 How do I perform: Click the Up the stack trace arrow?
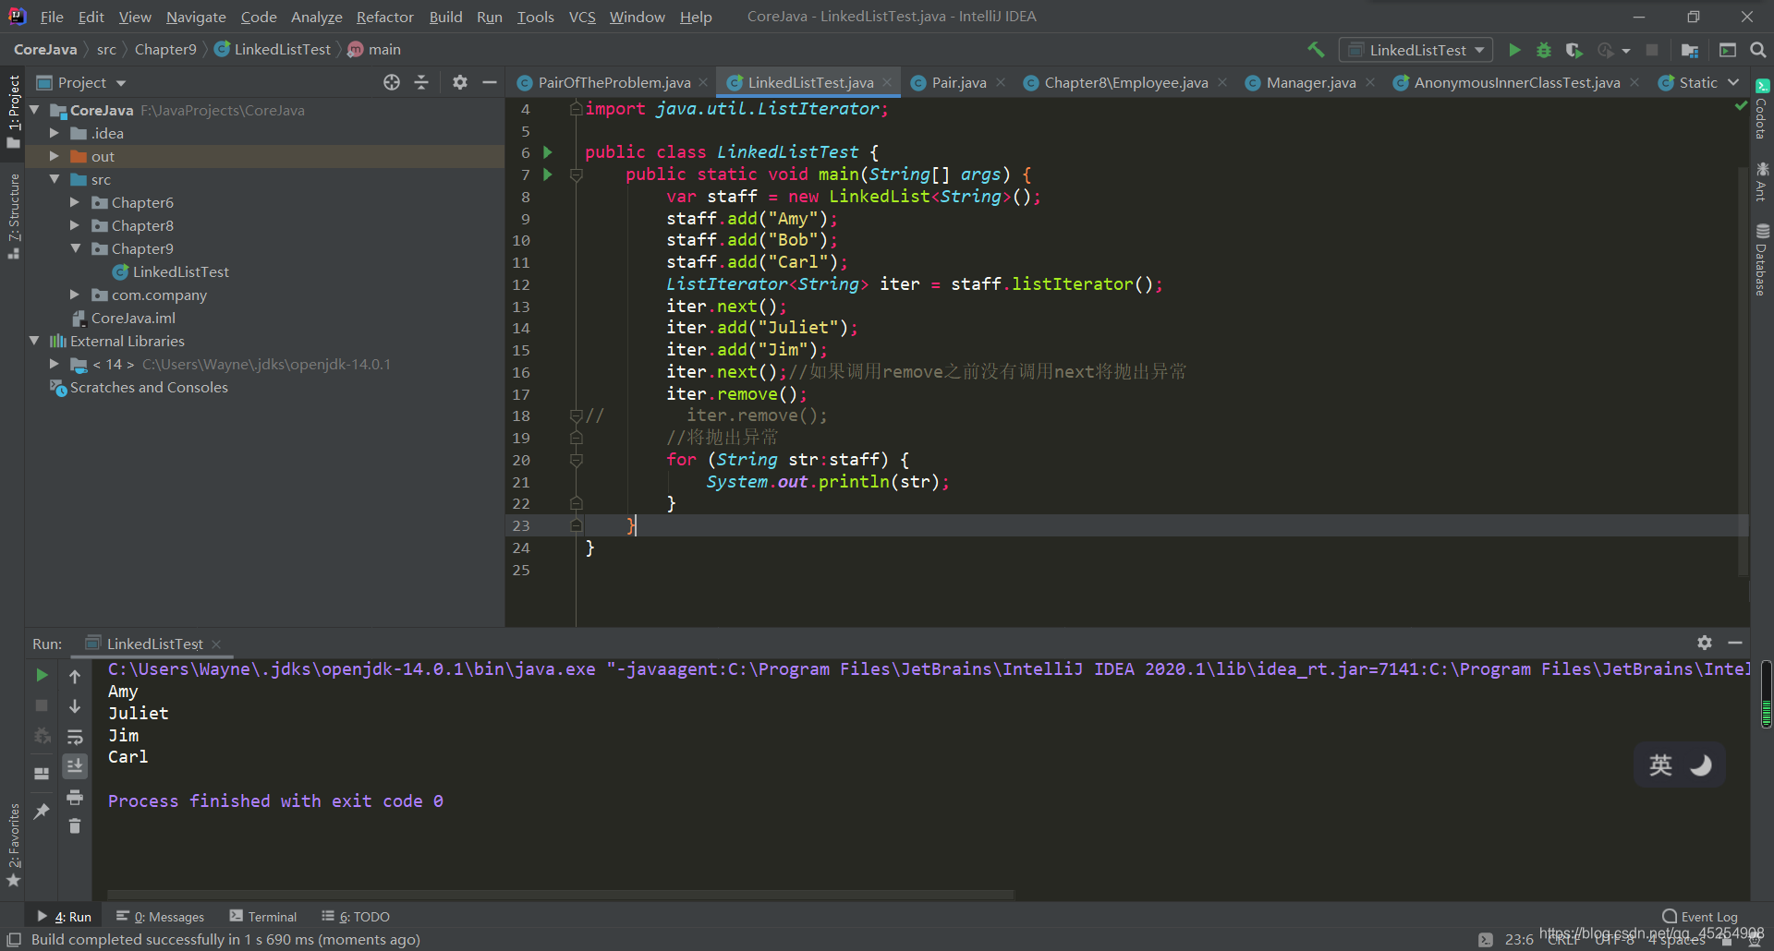(x=75, y=676)
